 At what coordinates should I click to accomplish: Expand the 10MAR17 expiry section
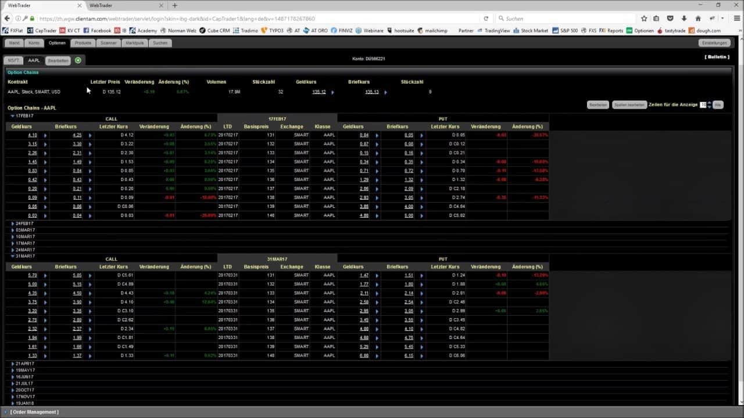[x=13, y=237]
